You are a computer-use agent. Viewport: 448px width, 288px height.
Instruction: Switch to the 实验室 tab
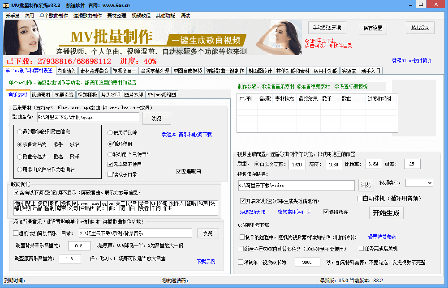pos(349,71)
